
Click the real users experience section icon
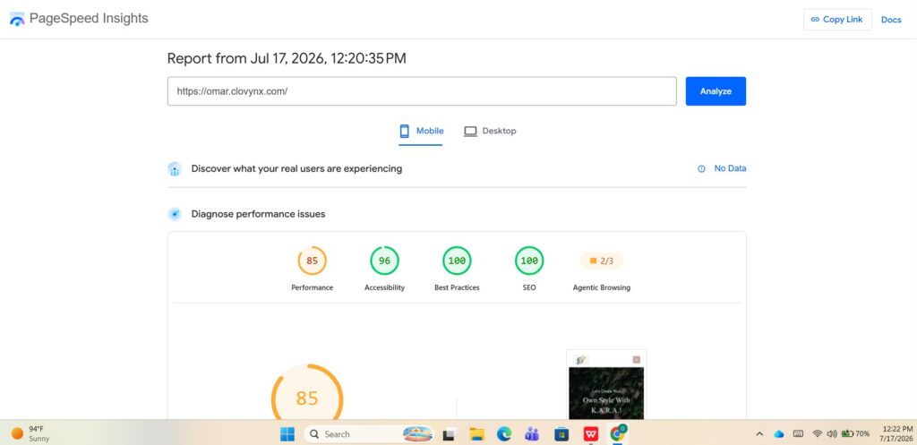[x=175, y=169]
